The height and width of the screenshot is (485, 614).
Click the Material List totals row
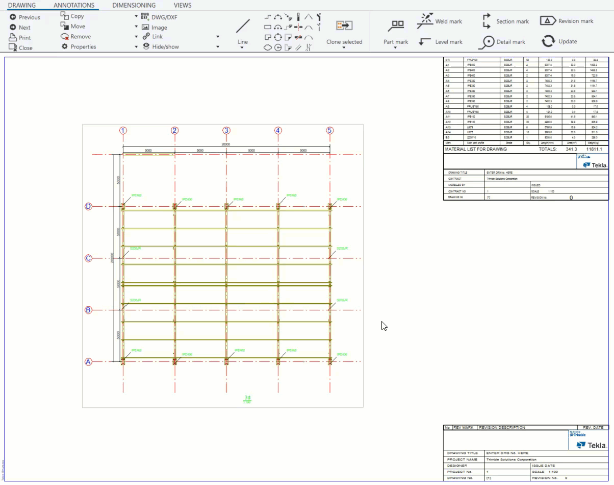[x=526, y=150]
